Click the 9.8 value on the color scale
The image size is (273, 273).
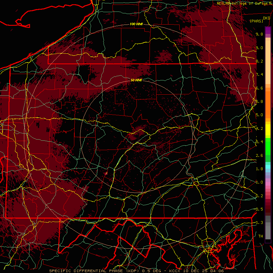[x=259, y=34]
